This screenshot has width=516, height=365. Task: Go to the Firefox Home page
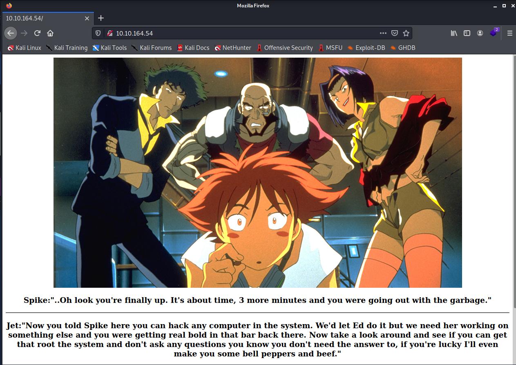(x=50, y=33)
